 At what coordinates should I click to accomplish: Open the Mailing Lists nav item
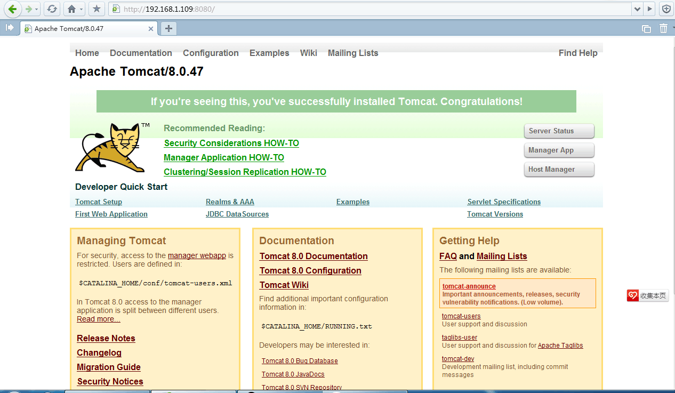353,53
